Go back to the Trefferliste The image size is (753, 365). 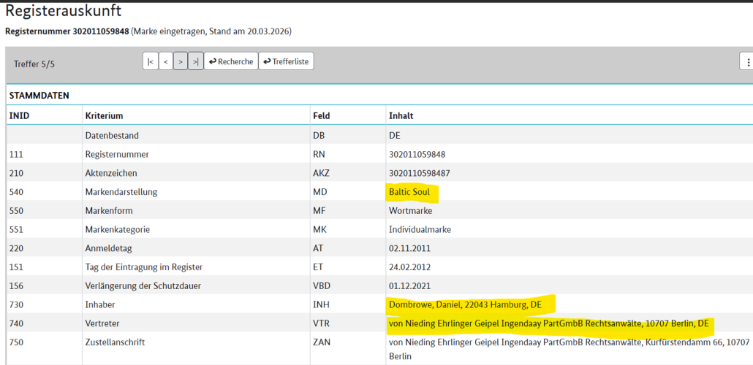287,61
